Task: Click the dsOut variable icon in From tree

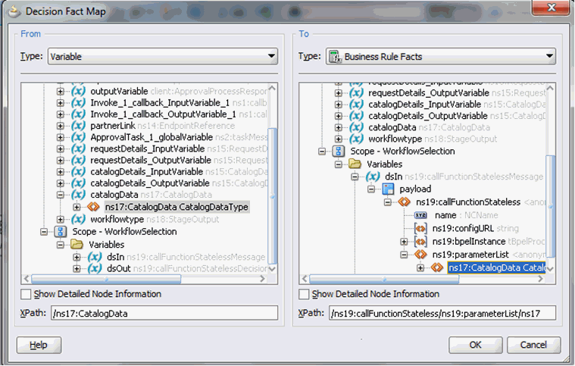Action: (95, 268)
